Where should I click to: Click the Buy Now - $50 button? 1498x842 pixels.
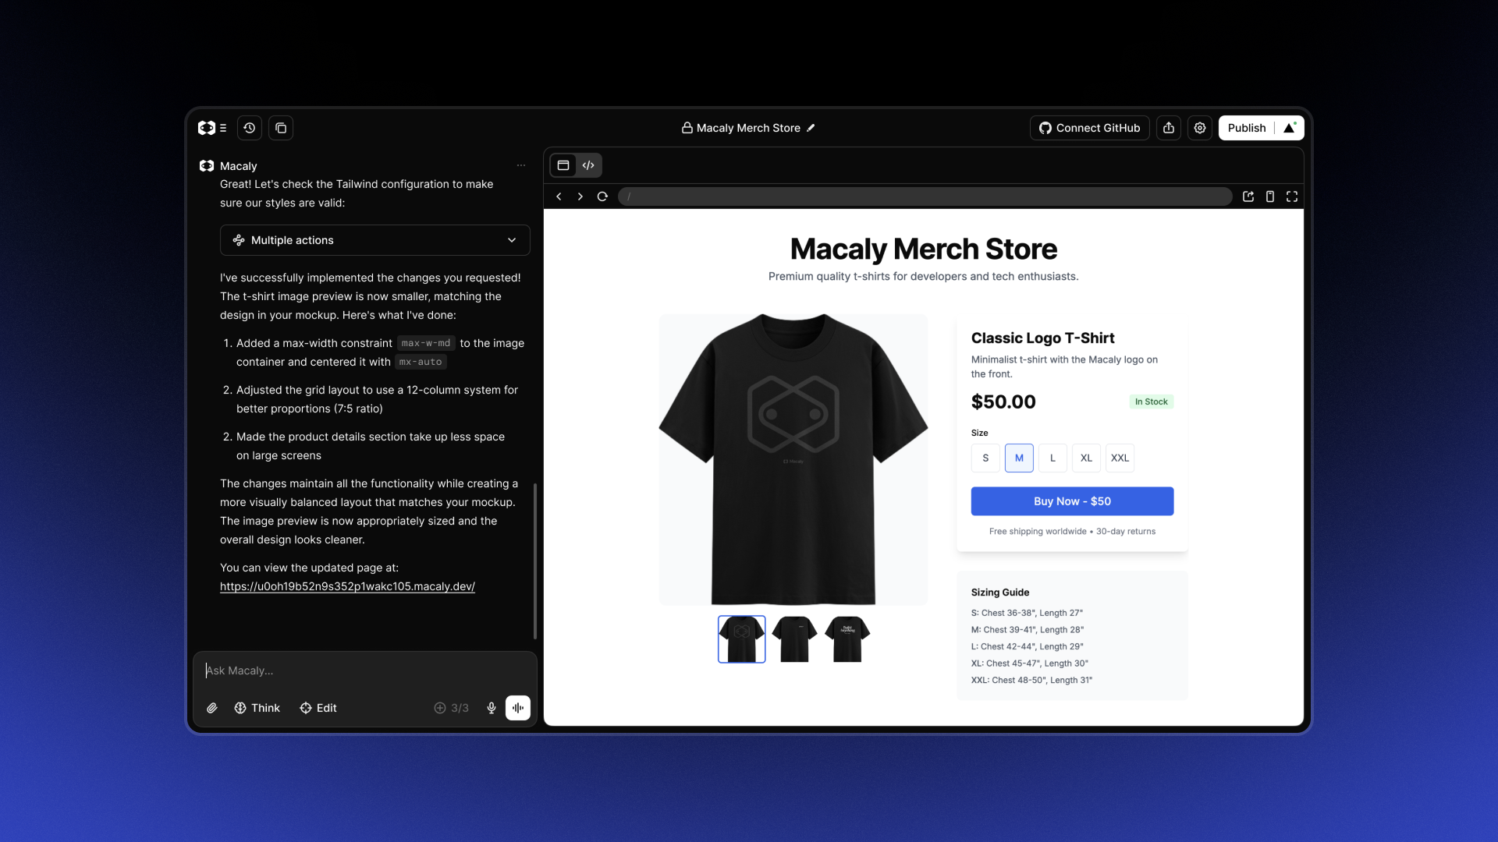[x=1072, y=501]
